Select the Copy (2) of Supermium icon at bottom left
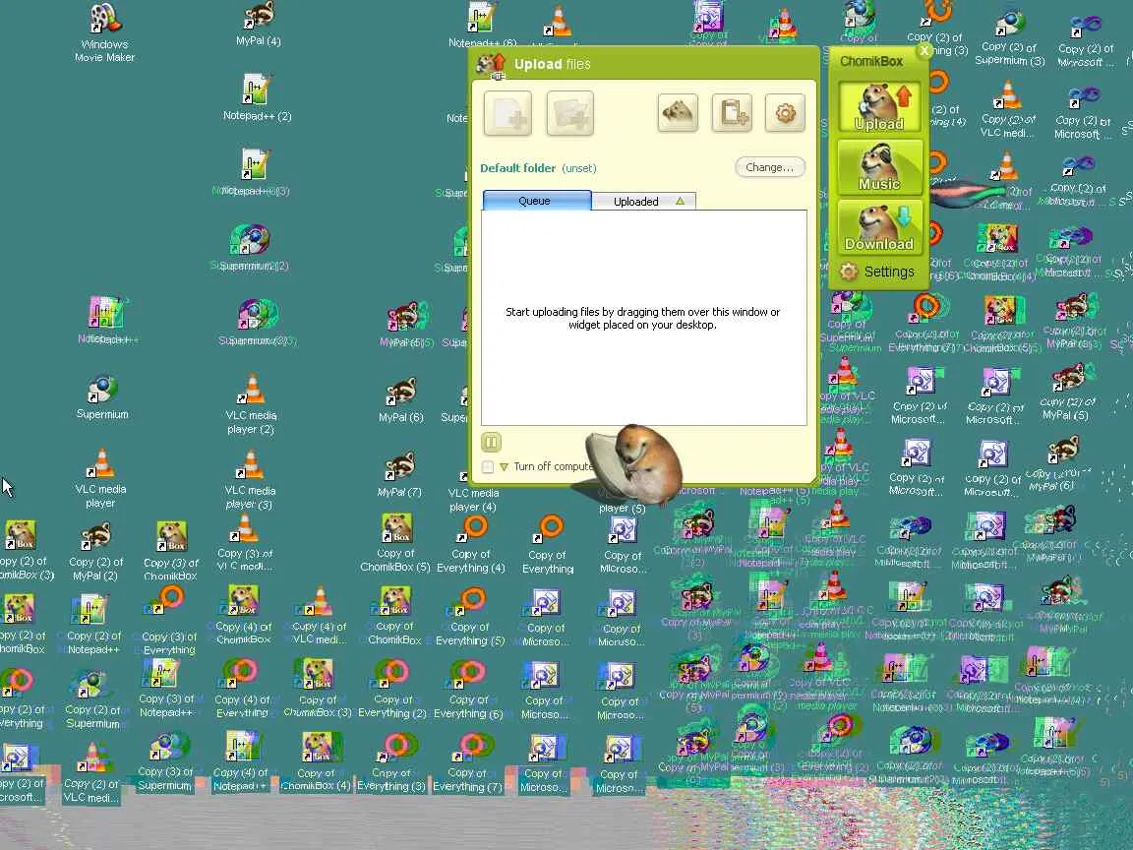The height and width of the screenshot is (850, 1133). click(x=92, y=699)
